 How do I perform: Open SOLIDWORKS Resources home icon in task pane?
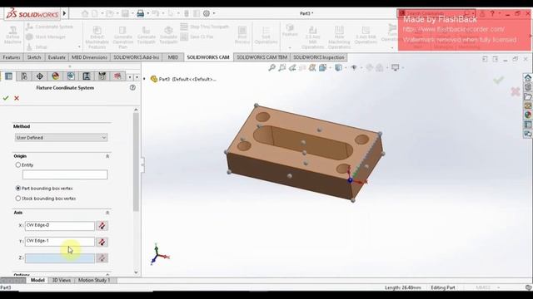pyautogui.click(x=527, y=78)
